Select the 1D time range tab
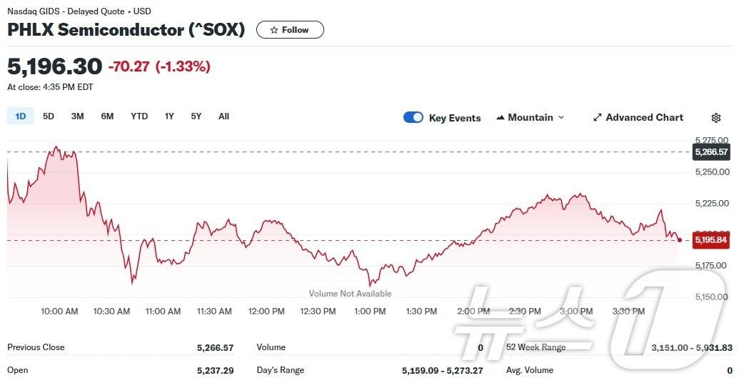This screenshot has width=739, height=383. pos(21,116)
